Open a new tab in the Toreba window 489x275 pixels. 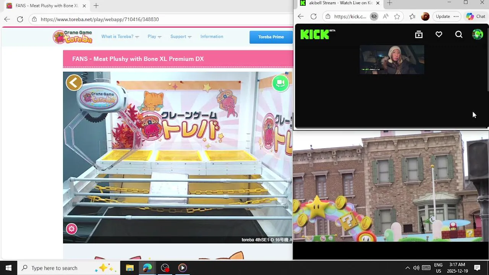click(96, 6)
